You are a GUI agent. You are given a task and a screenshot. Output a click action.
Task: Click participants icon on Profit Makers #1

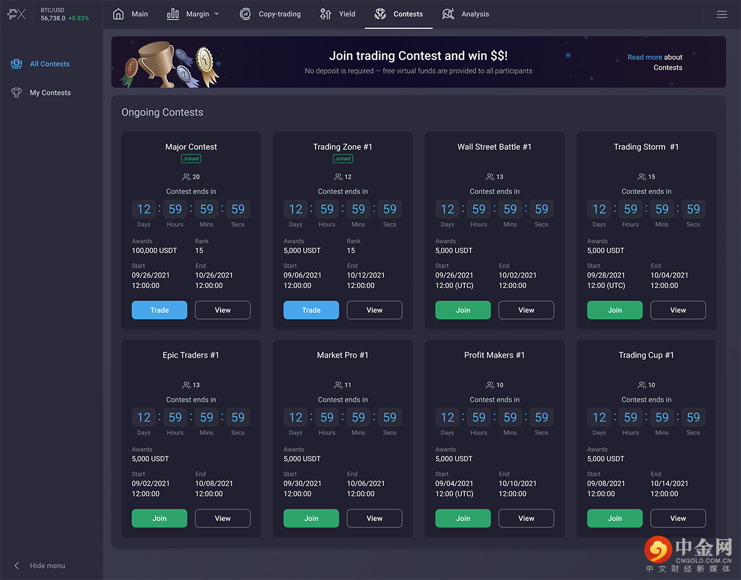point(490,385)
